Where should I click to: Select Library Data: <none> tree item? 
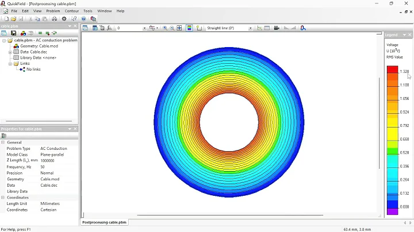(x=38, y=58)
